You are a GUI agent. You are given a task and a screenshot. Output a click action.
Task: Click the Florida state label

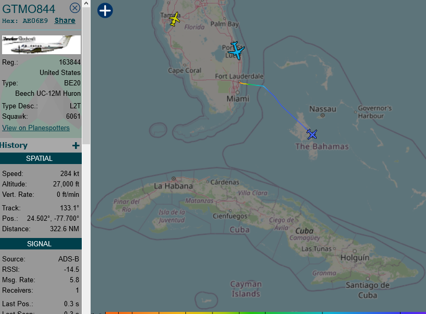click(194, 27)
